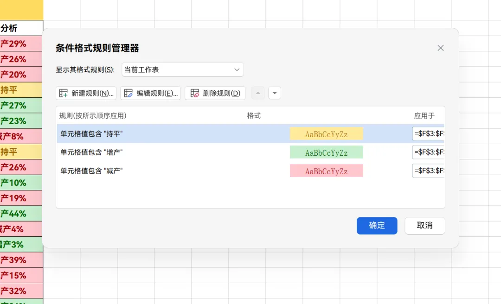Select the rule 单元格值包含 "减产"
501x304 pixels.
tap(250, 171)
